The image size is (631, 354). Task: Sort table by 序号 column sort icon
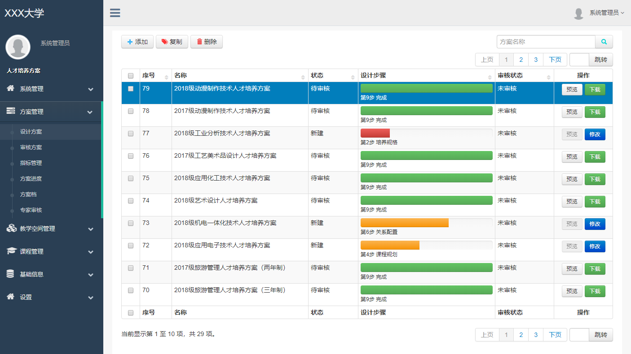(167, 77)
